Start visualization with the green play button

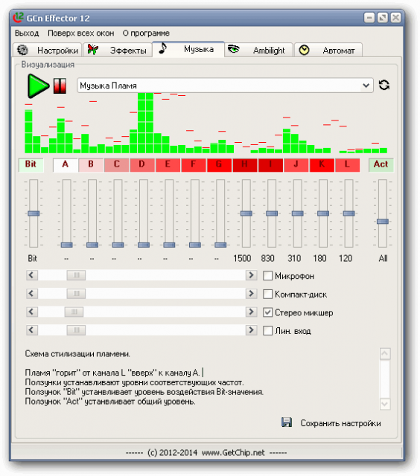pyautogui.click(x=38, y=86)
